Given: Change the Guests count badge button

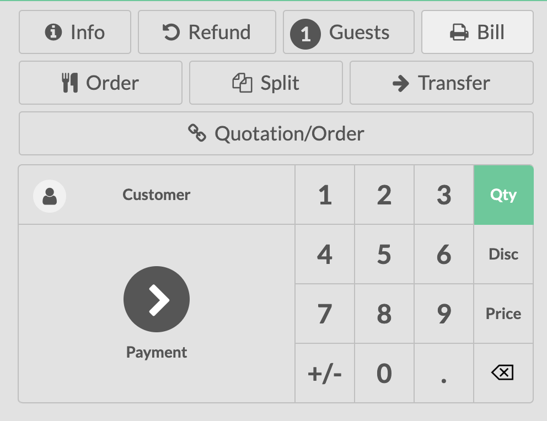Looking at the screenshot, I should pos(348,33).
